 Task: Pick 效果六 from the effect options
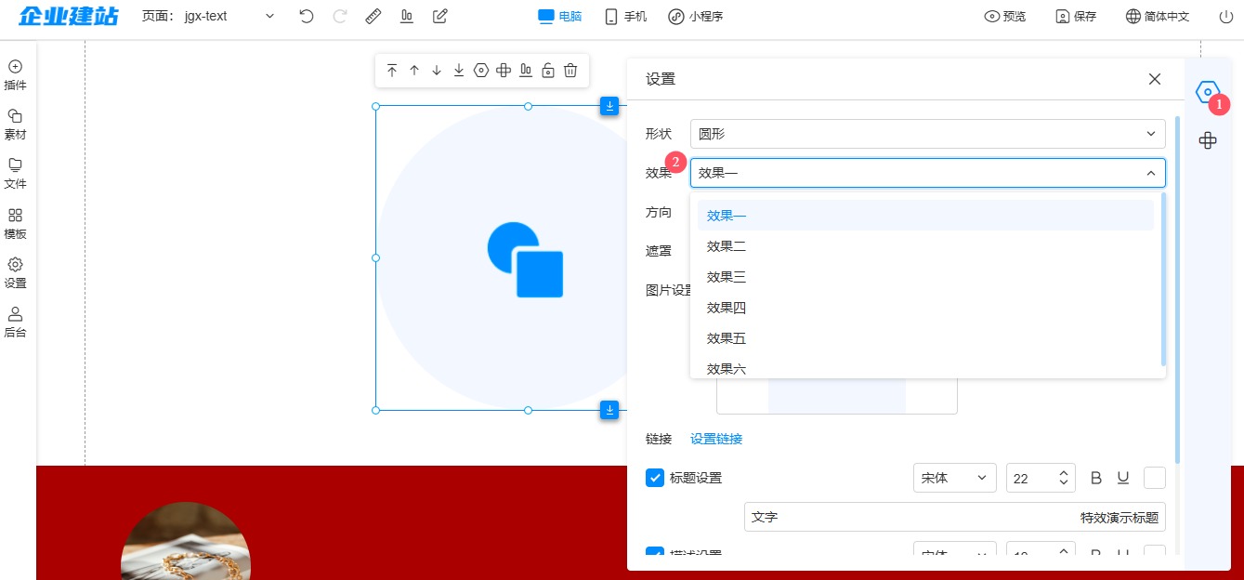tap(925, 368)
